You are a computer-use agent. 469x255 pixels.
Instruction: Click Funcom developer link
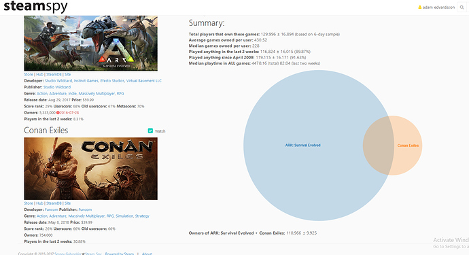(x=51, y=209)
